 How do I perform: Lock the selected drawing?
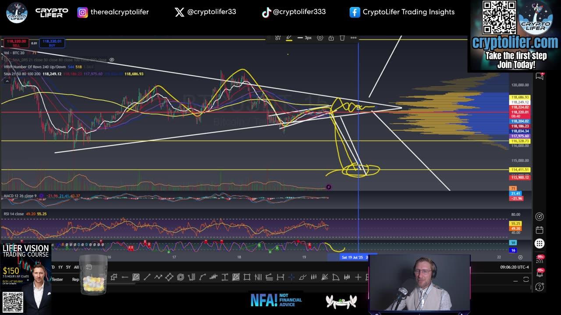click(331, 38)
